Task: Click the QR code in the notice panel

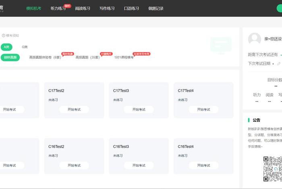Action: [x=273, y=169]
